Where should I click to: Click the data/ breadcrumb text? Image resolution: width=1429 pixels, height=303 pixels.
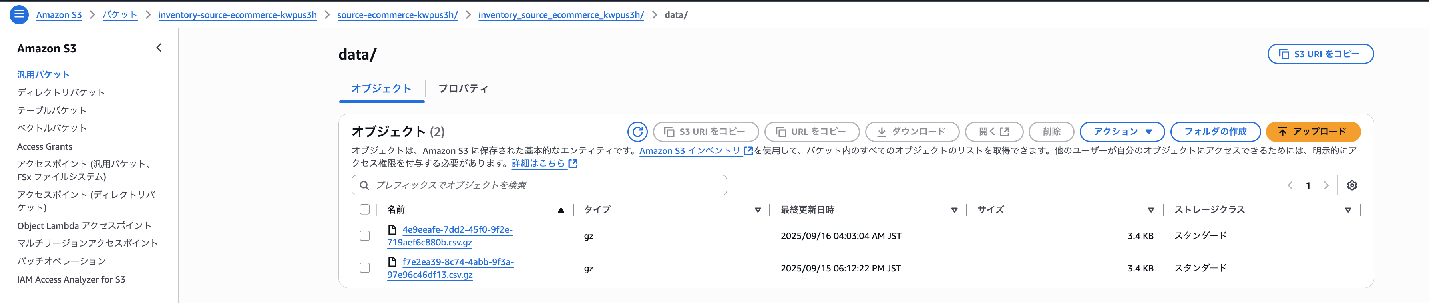point(676,15)
